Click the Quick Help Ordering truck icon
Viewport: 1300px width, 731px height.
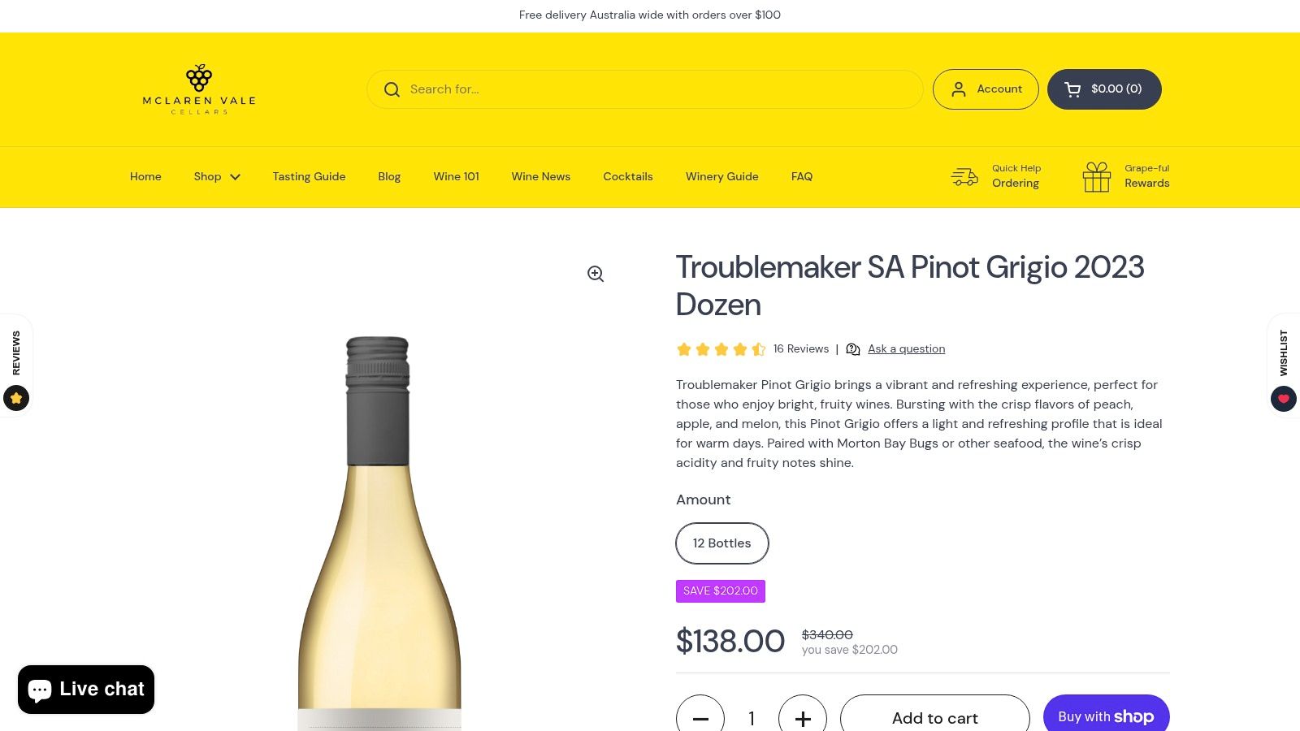(964, 176)
